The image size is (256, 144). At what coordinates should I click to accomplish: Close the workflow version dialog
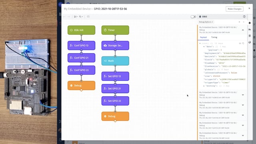249,8
